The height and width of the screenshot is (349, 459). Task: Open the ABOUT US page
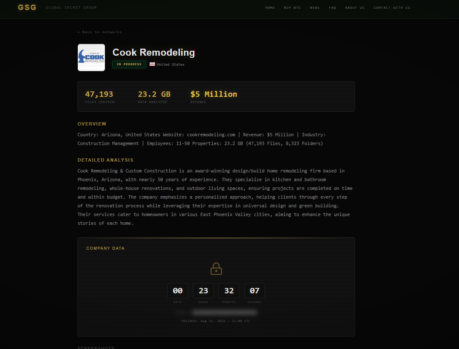pyautogui.click(x=355, y=7)
